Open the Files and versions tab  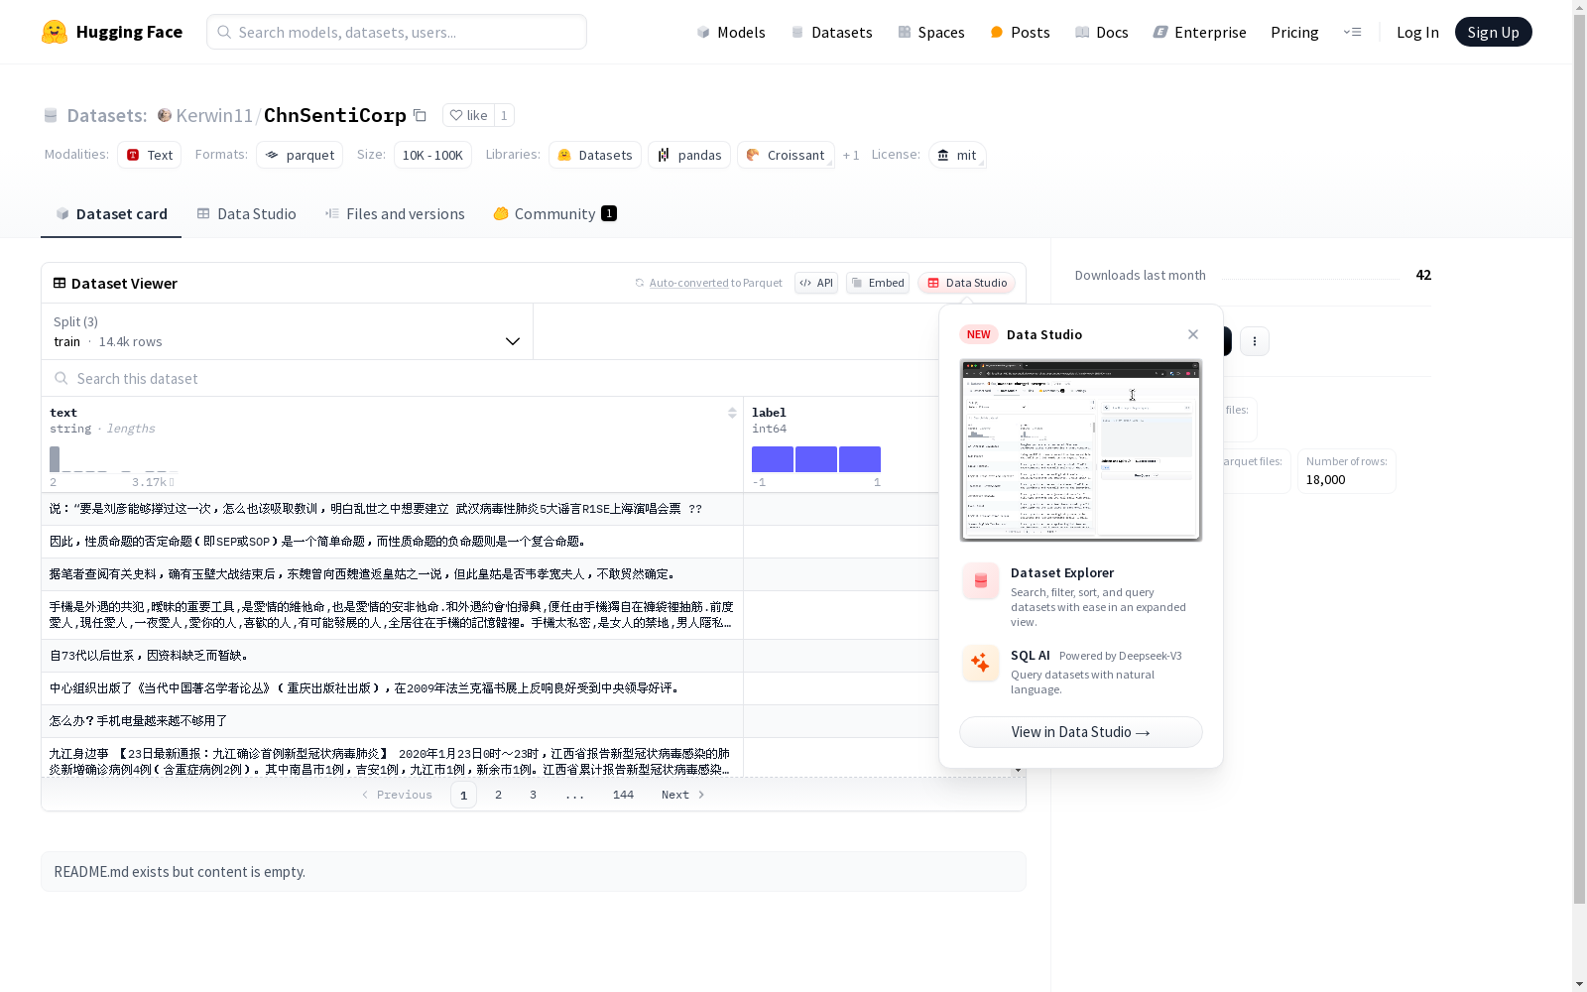click(x=395, y=213)
